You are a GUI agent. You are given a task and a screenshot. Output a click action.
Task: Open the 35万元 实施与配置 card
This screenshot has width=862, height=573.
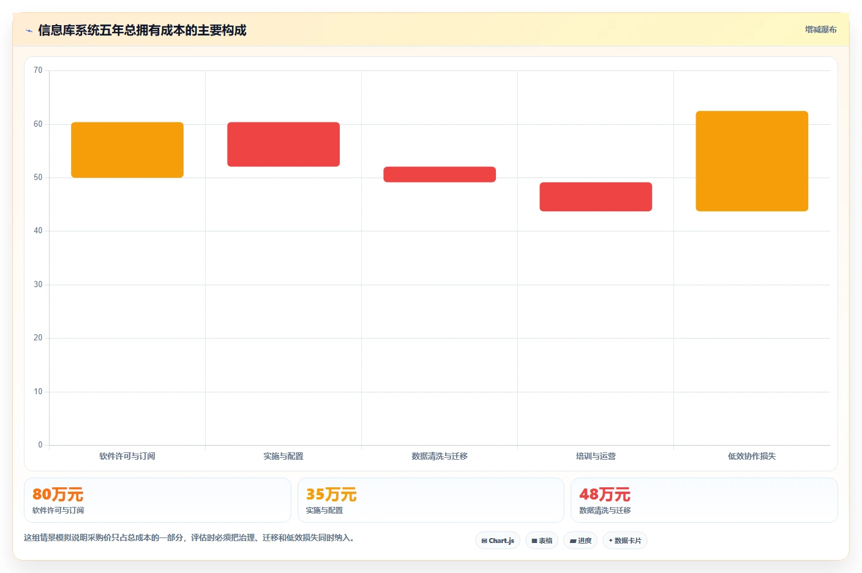[431, 500]
